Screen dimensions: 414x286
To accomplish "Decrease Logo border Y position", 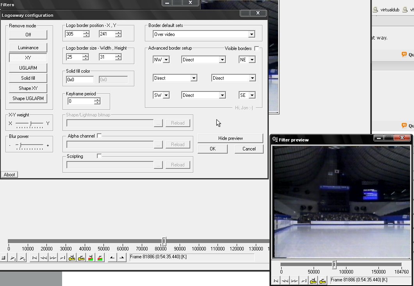I will click(118, 36).
